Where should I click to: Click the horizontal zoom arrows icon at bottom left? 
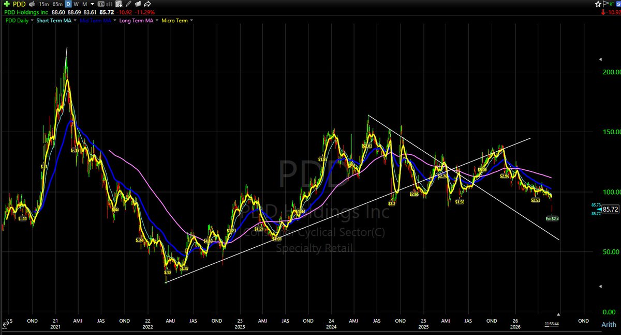(x=6, y=324)
